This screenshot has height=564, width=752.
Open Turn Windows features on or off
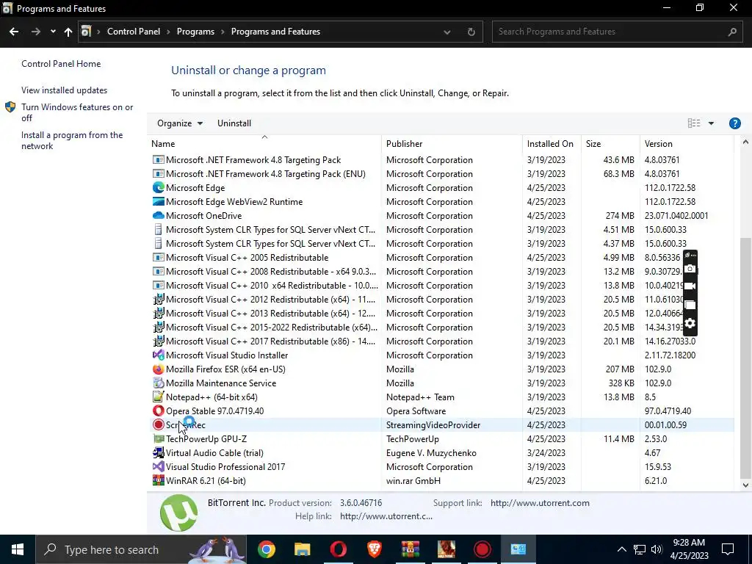point(77,112)
